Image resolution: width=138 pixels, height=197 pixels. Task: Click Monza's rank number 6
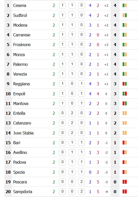8,55
